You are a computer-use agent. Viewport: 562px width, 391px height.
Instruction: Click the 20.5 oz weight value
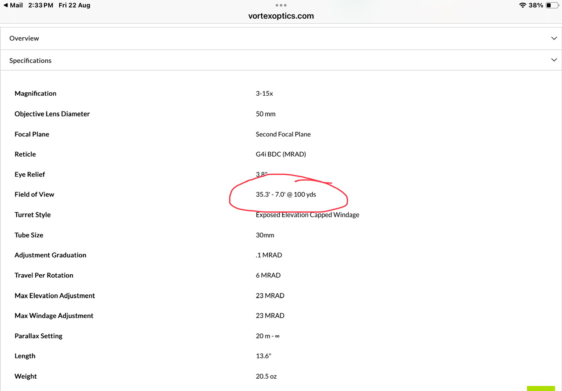266,376
